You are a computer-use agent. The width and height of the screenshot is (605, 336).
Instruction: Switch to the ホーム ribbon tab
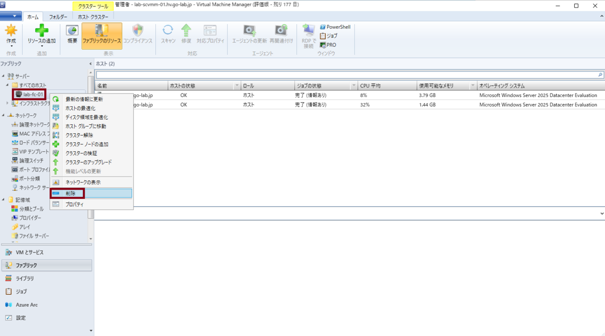(x=32, y=17)
